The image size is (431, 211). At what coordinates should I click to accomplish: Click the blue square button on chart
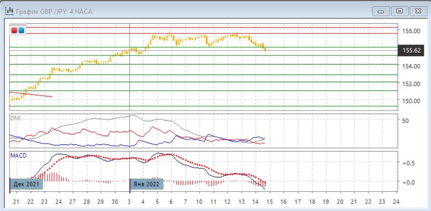(x=21, y=30)
